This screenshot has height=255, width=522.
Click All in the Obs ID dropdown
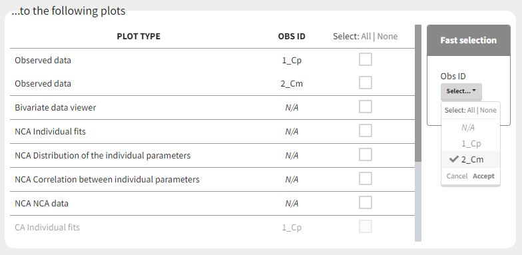tap(471, 111)
